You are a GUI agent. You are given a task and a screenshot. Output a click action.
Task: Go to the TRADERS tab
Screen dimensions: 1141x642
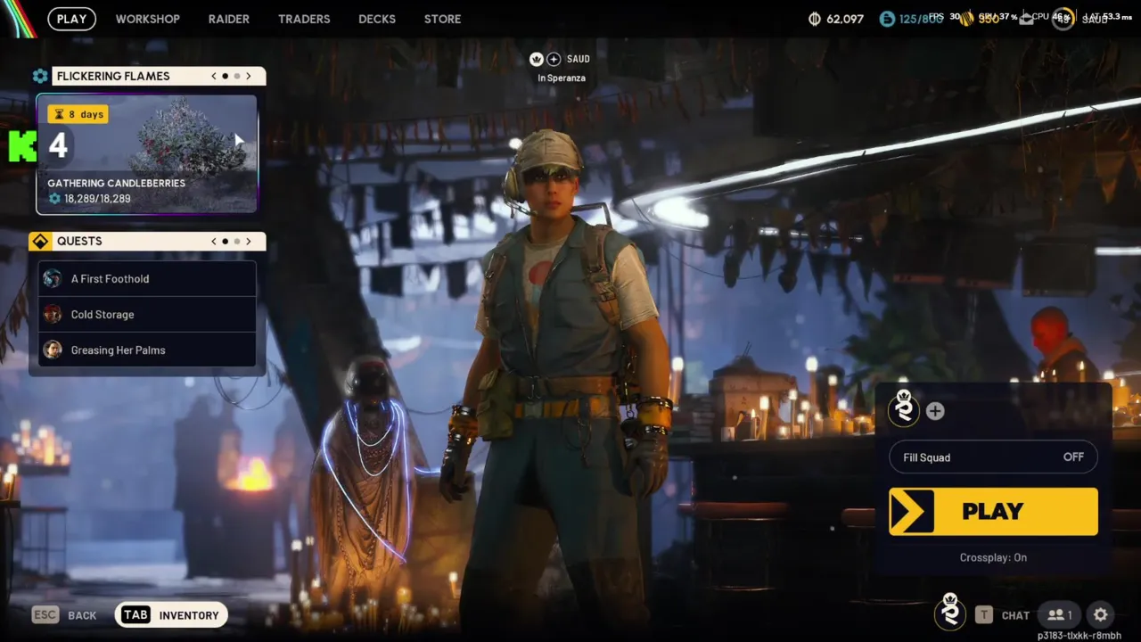click(304, 19)
